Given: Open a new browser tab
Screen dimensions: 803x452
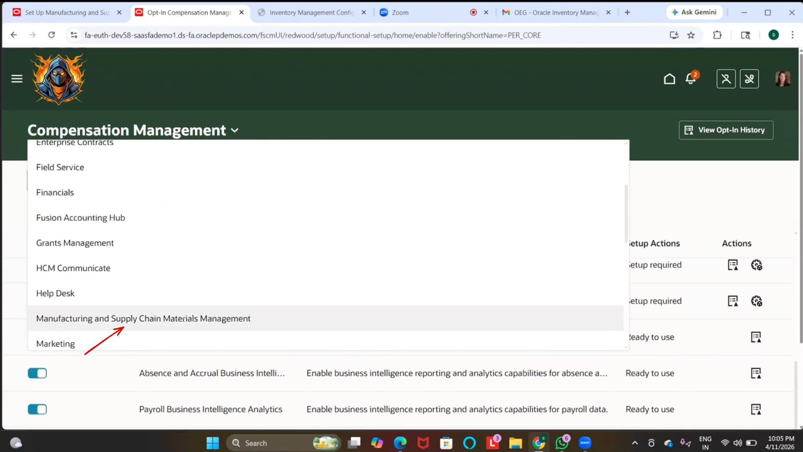Looking at the screenshot, I should click(627, 13).
